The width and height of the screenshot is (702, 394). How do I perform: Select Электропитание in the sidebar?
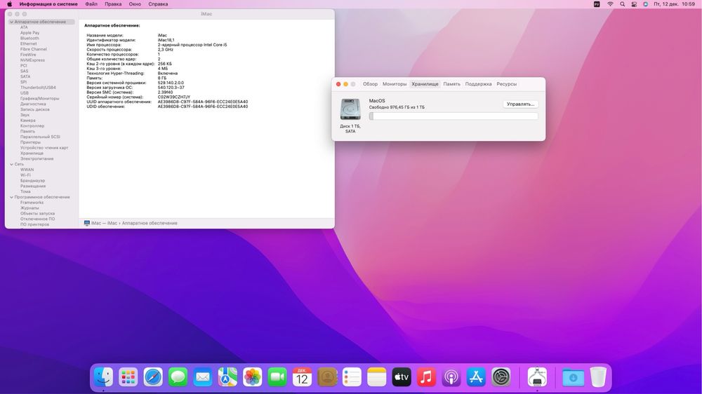37,158
